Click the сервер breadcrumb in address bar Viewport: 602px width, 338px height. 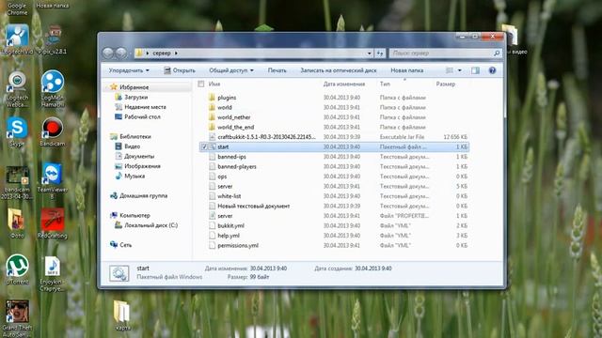161,54
